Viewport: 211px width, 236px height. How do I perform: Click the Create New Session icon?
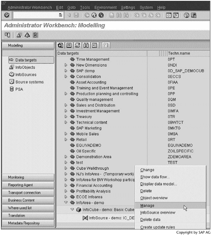pyautogui.click(x=169, y=15)
